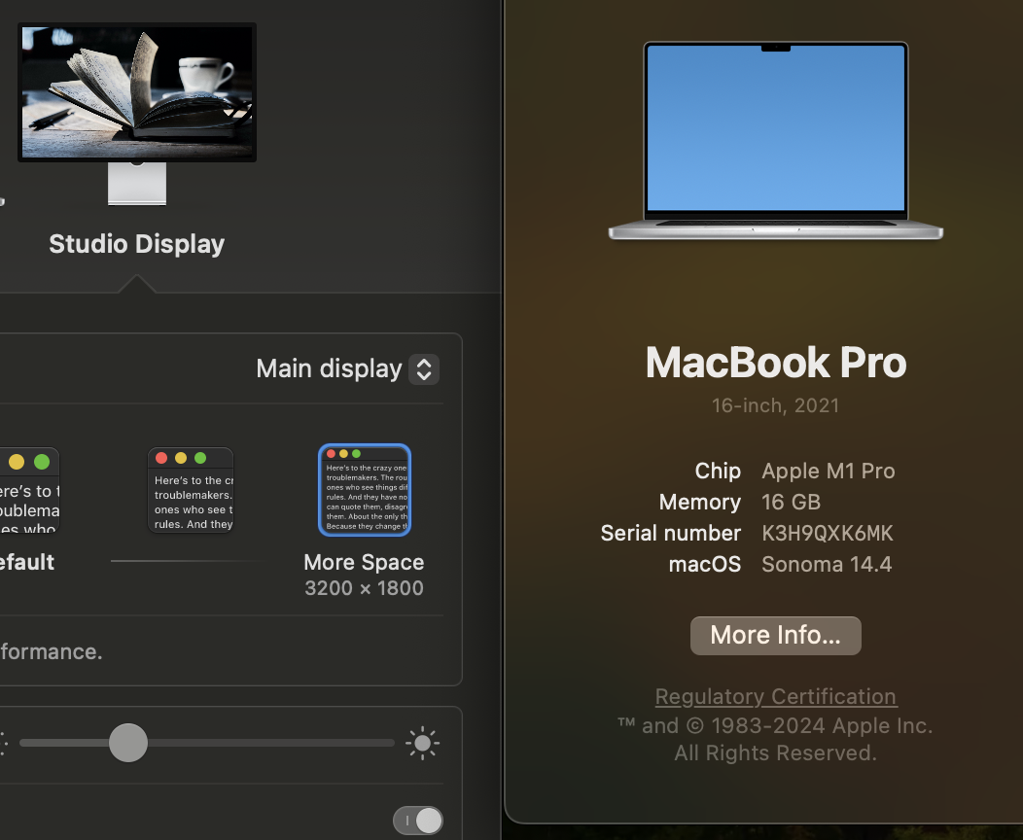The image size is (1023, 840).
Task: Click the high brightness sun icon
Action: point(422,743)
